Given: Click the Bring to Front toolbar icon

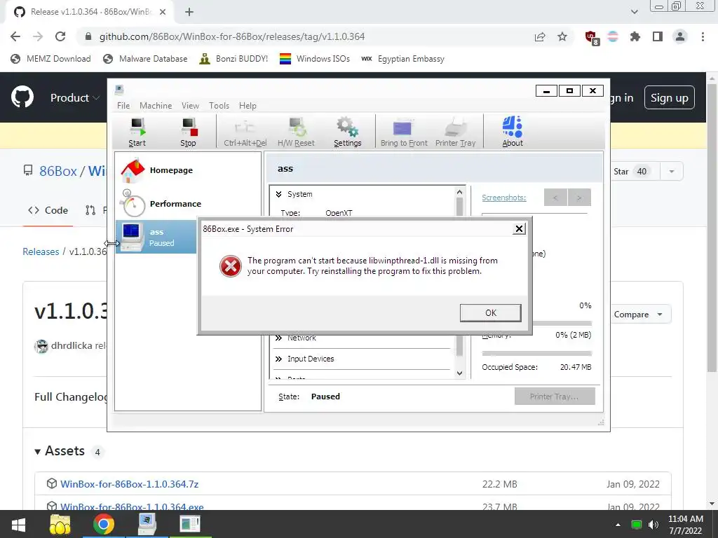Looking at the screenshot, I should click(x=404, y=132).
